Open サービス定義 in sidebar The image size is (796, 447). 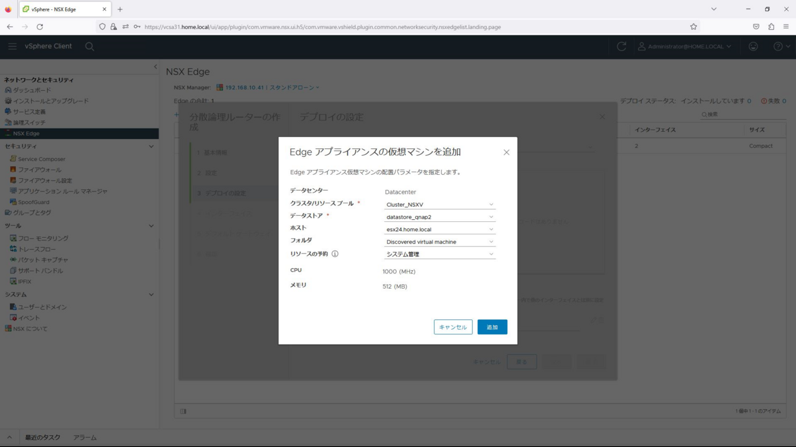29,111
